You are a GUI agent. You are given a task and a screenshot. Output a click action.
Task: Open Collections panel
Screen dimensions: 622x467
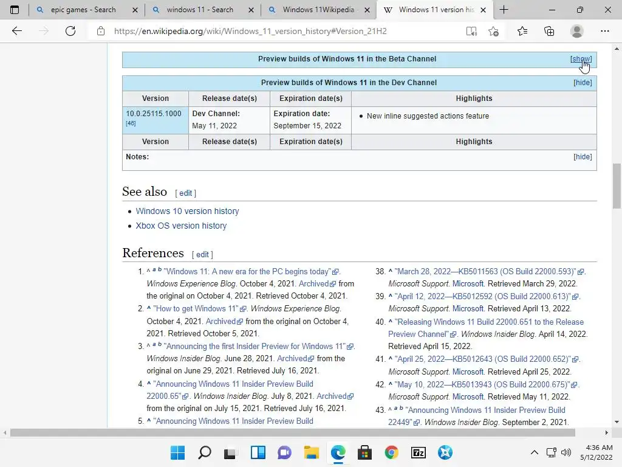point(549,31)
